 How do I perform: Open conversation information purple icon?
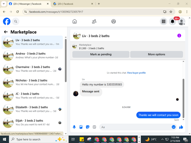tap(179, 35)
